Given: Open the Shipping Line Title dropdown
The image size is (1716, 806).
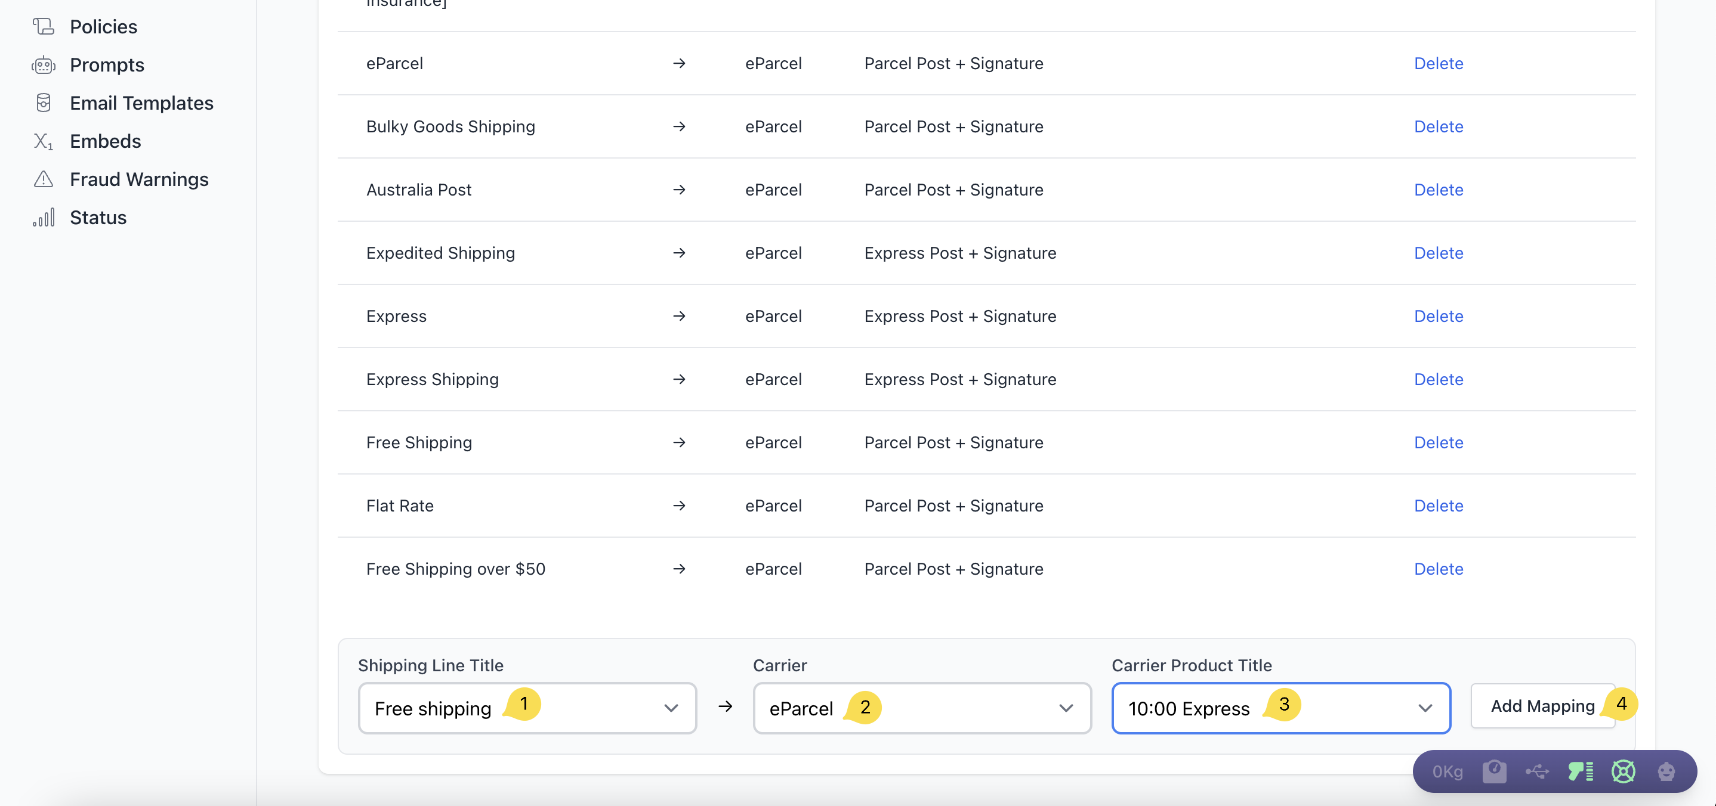Looking at the screenshot, I should coord(526,708).
